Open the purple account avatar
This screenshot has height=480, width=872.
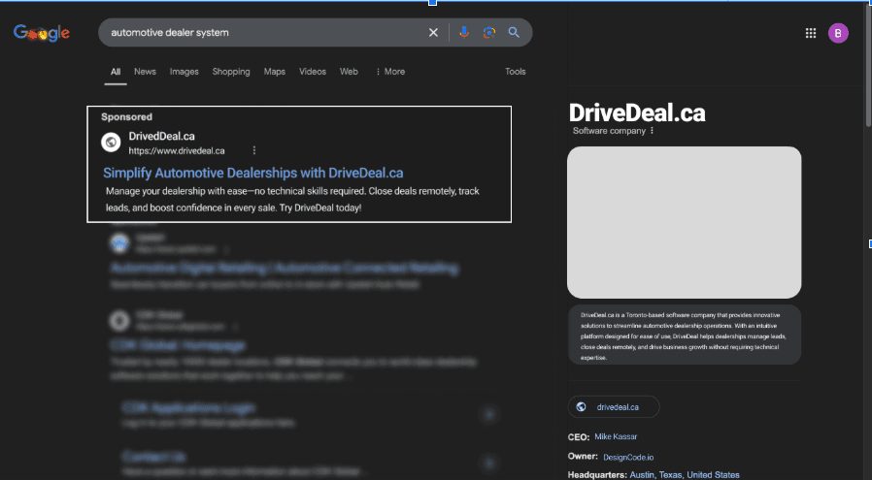coord(838,33)
